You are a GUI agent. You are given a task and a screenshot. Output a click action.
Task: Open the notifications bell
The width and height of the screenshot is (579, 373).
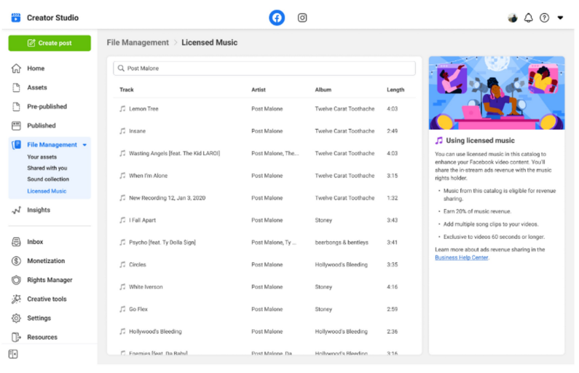point(529,17)
